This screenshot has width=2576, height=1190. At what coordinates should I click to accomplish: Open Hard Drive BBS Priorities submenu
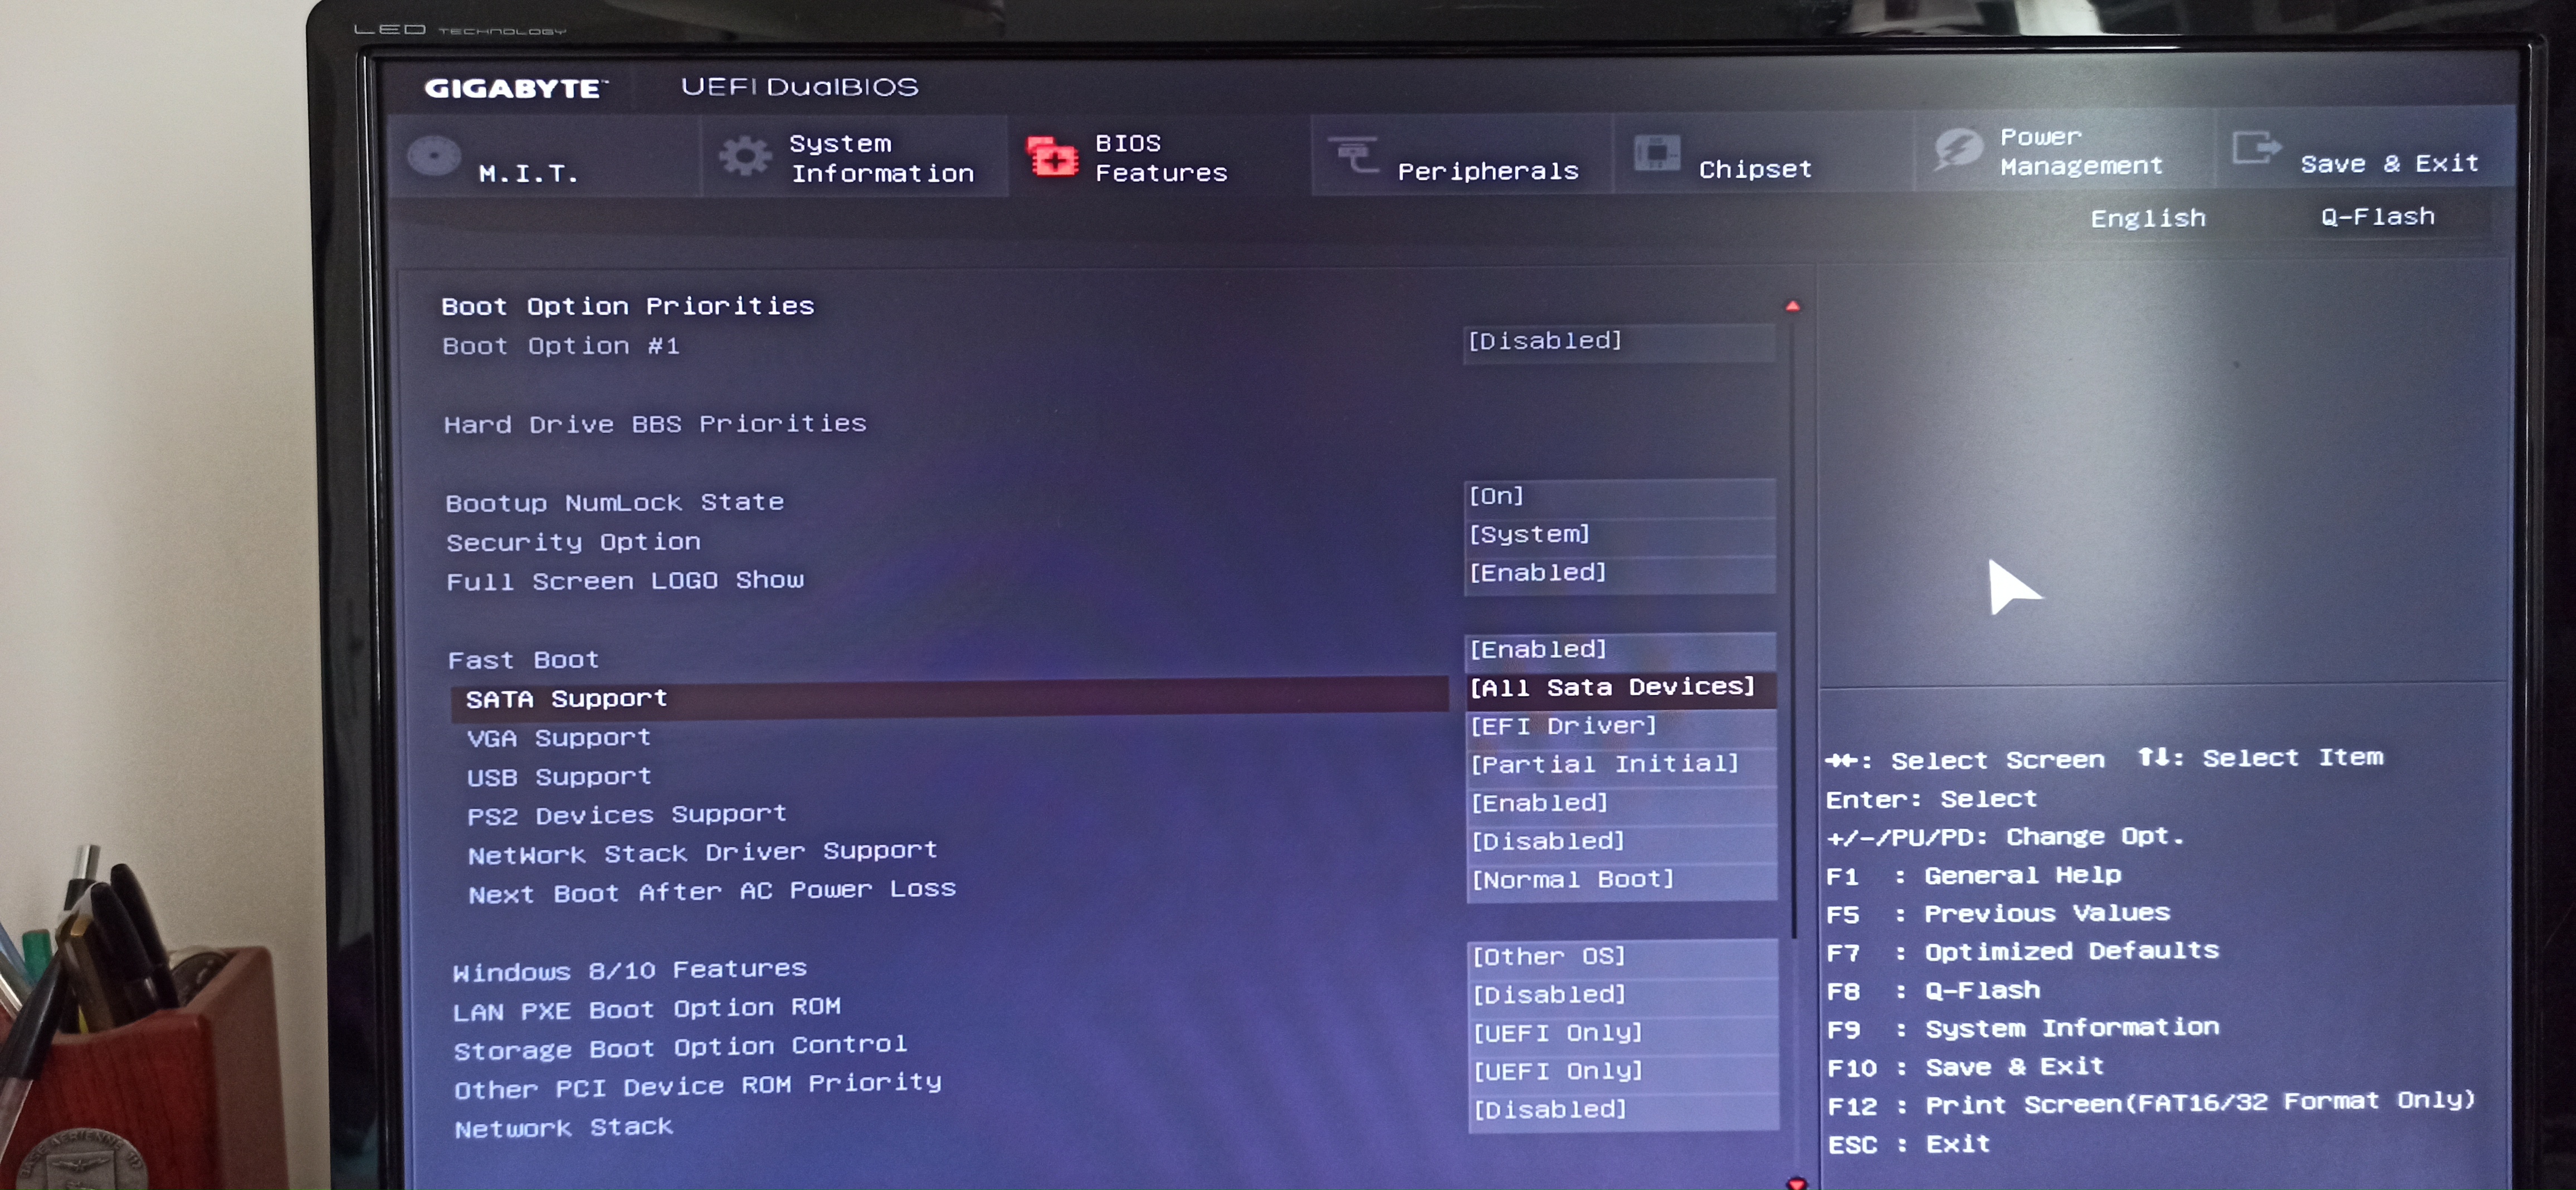coord(655,424)
